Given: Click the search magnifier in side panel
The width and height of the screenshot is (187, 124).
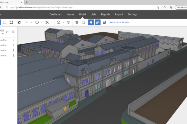Looking at the screenshot, I should [13, 32].
